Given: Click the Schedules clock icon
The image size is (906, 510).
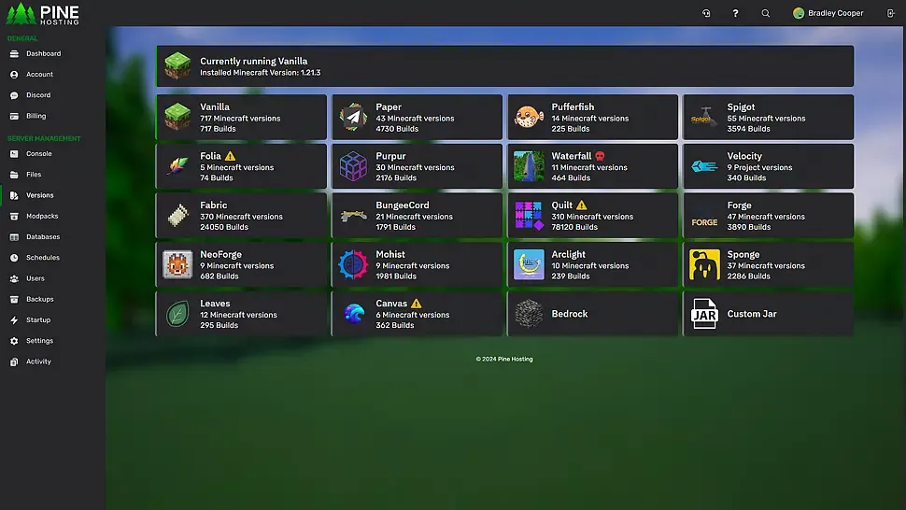Looking at the screenshot, I should 14,258.
